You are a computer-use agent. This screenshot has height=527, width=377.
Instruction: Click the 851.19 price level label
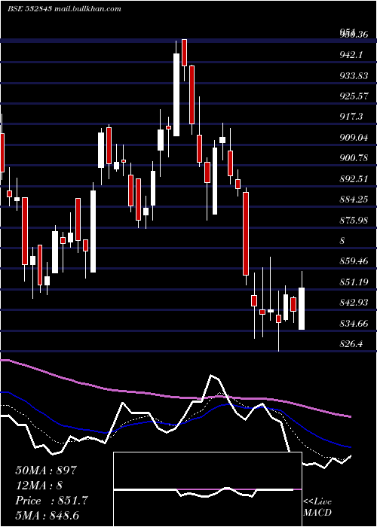pos(354,282)
